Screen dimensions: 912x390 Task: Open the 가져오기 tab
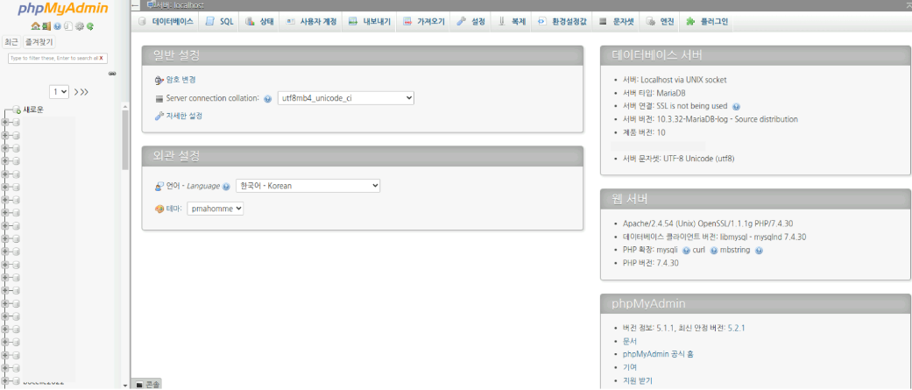pos(423,22)
